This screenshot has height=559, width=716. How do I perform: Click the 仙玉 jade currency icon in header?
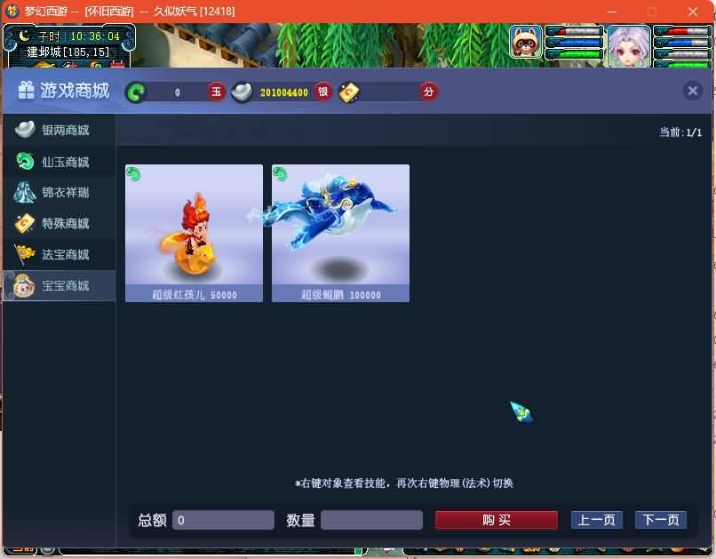[x=136, y=92]
